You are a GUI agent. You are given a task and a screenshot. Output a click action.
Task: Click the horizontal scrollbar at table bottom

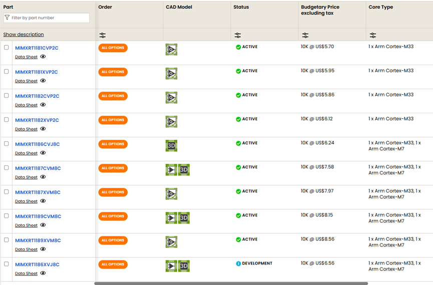231,283
